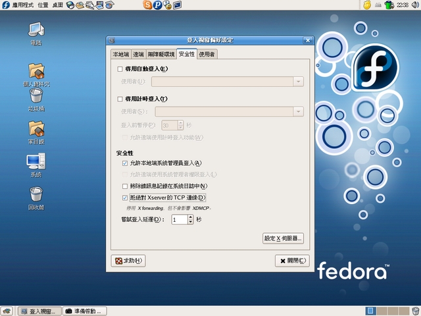This screenshot has height=316, width=421.
Task: Select the 回收筒 trash desktop icon
Action: pos(36,199)
